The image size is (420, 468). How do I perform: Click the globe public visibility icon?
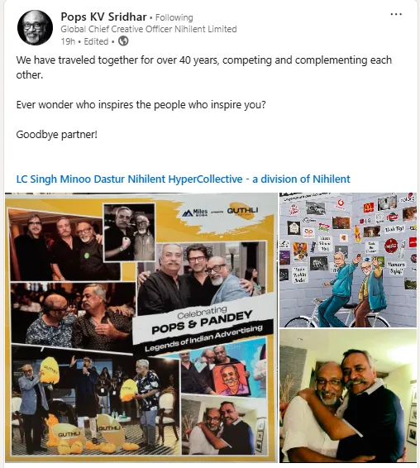pyautogui.click(x=123, y=41)
